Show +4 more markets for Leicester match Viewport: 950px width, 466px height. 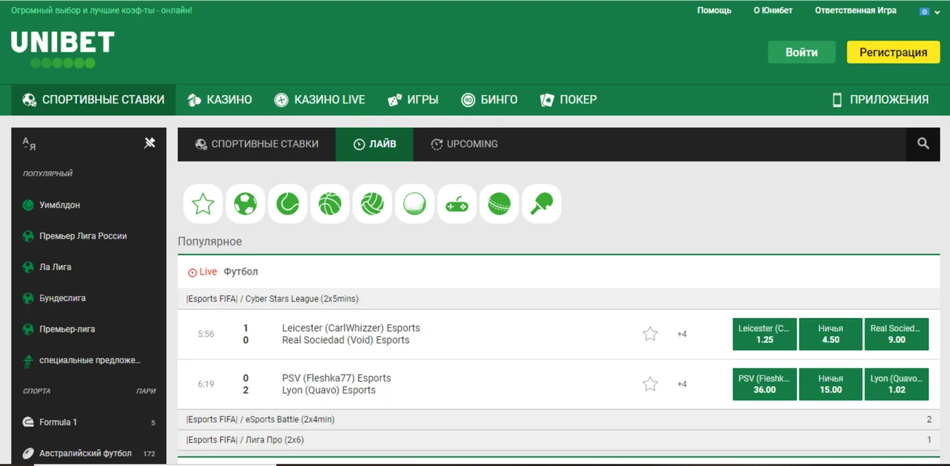(682, 334)
